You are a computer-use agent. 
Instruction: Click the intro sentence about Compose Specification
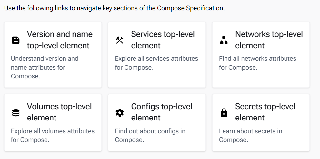click(114, 8)
